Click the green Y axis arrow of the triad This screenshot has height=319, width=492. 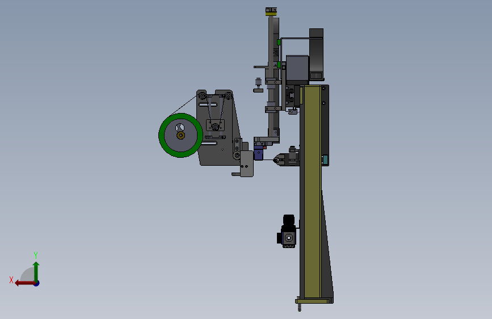[x=36, y=271]
